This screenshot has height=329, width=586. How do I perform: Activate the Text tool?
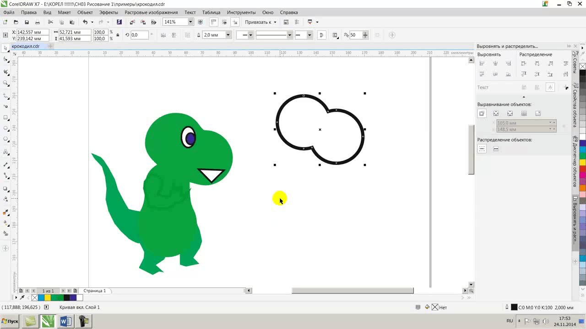tap(5, 152)
